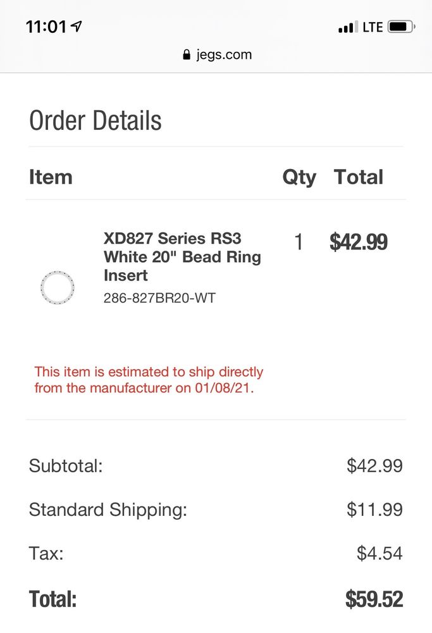Tap the $4.54 tax amount
Screen dimensions: 432x633
(x=380, y=553)
